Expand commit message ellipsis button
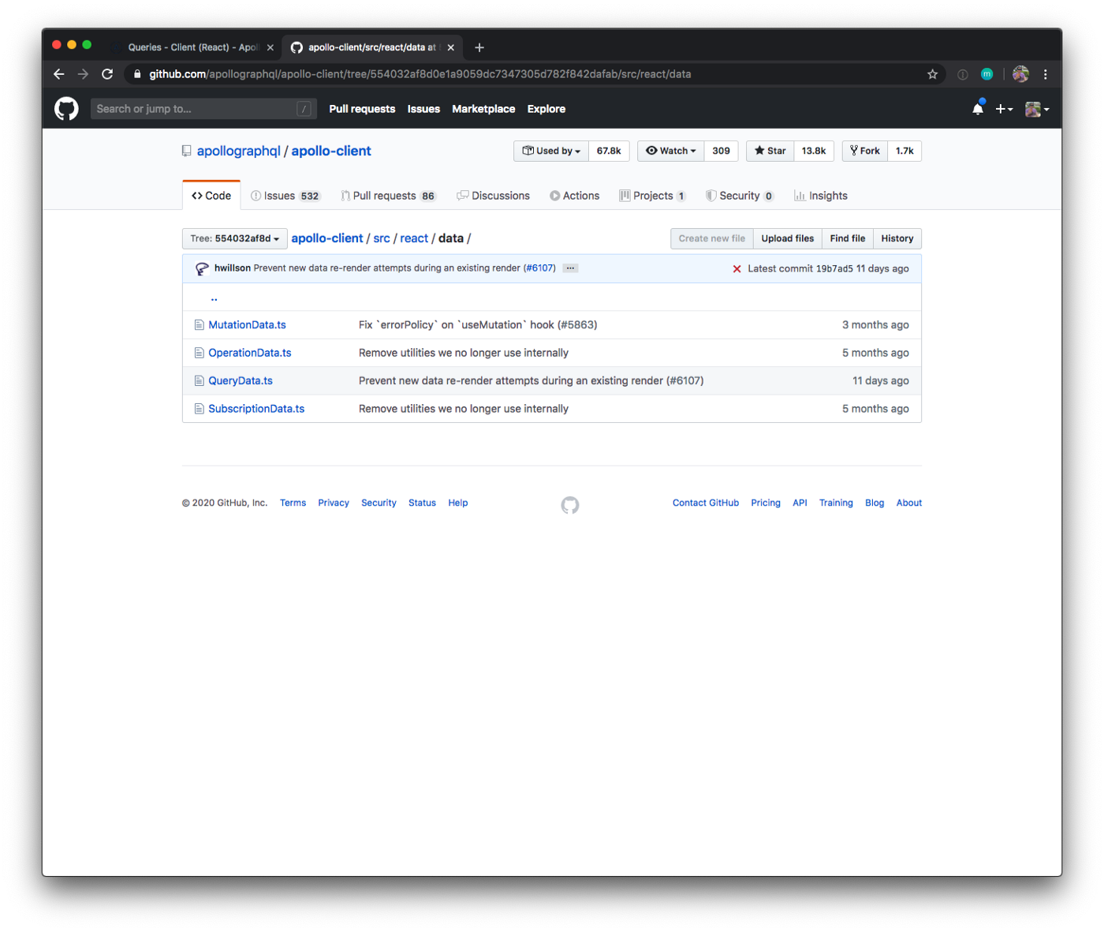This screenshot has width=1104, height=932. [x=570, y=268]
